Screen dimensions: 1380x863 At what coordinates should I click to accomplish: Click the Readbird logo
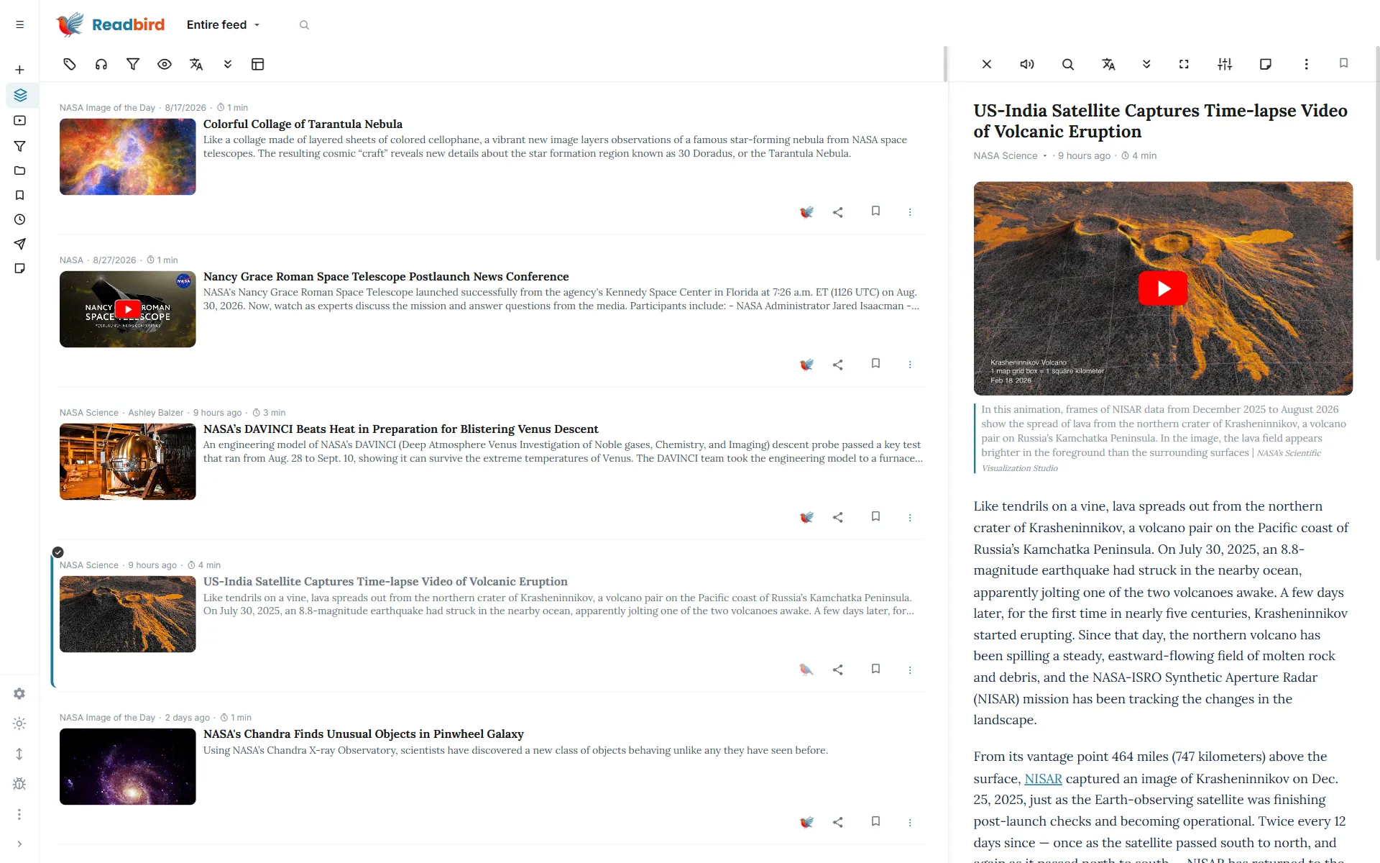pos(111,24)
